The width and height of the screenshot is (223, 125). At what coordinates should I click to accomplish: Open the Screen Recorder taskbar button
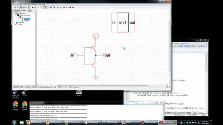point(111,123)
